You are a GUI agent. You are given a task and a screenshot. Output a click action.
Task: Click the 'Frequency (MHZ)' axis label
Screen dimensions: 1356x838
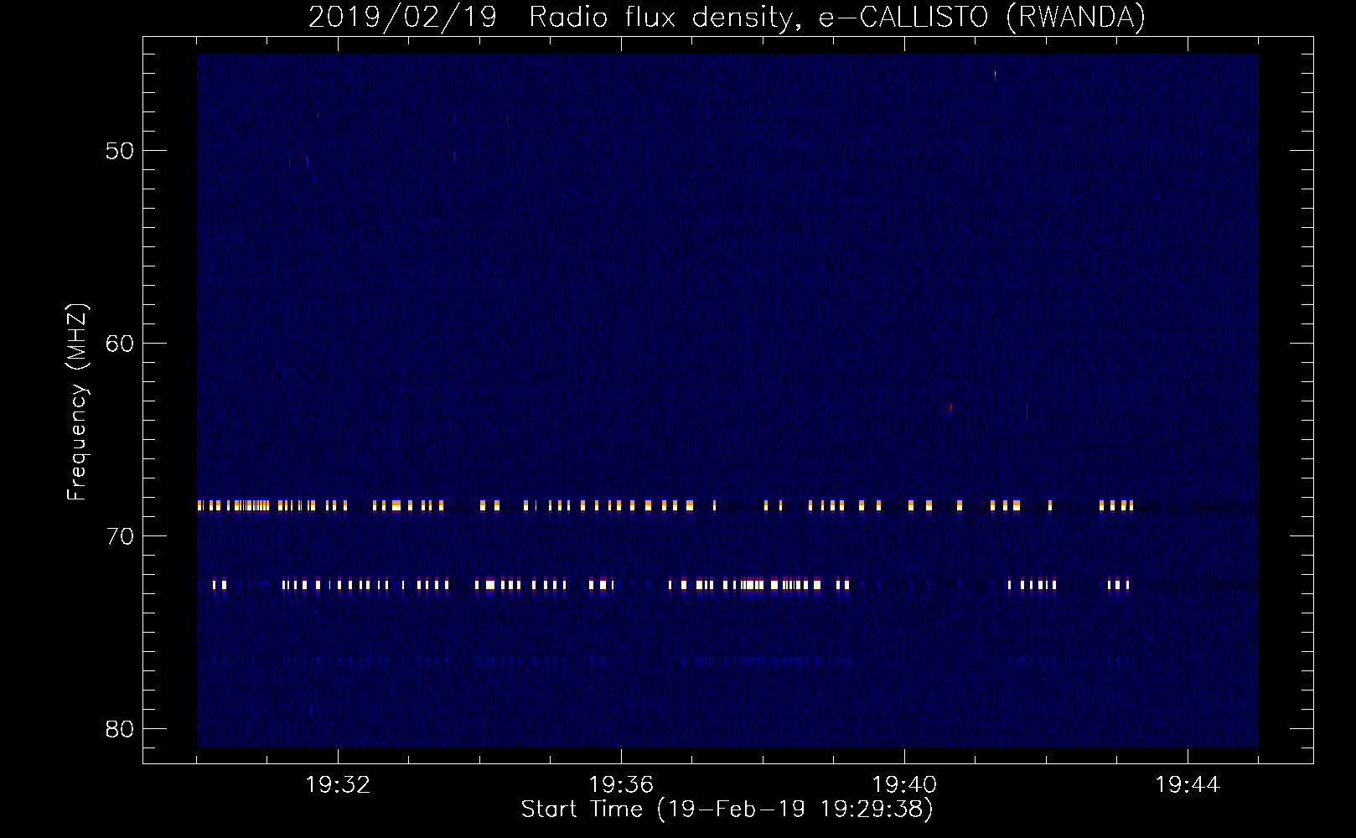pos(77,402)
